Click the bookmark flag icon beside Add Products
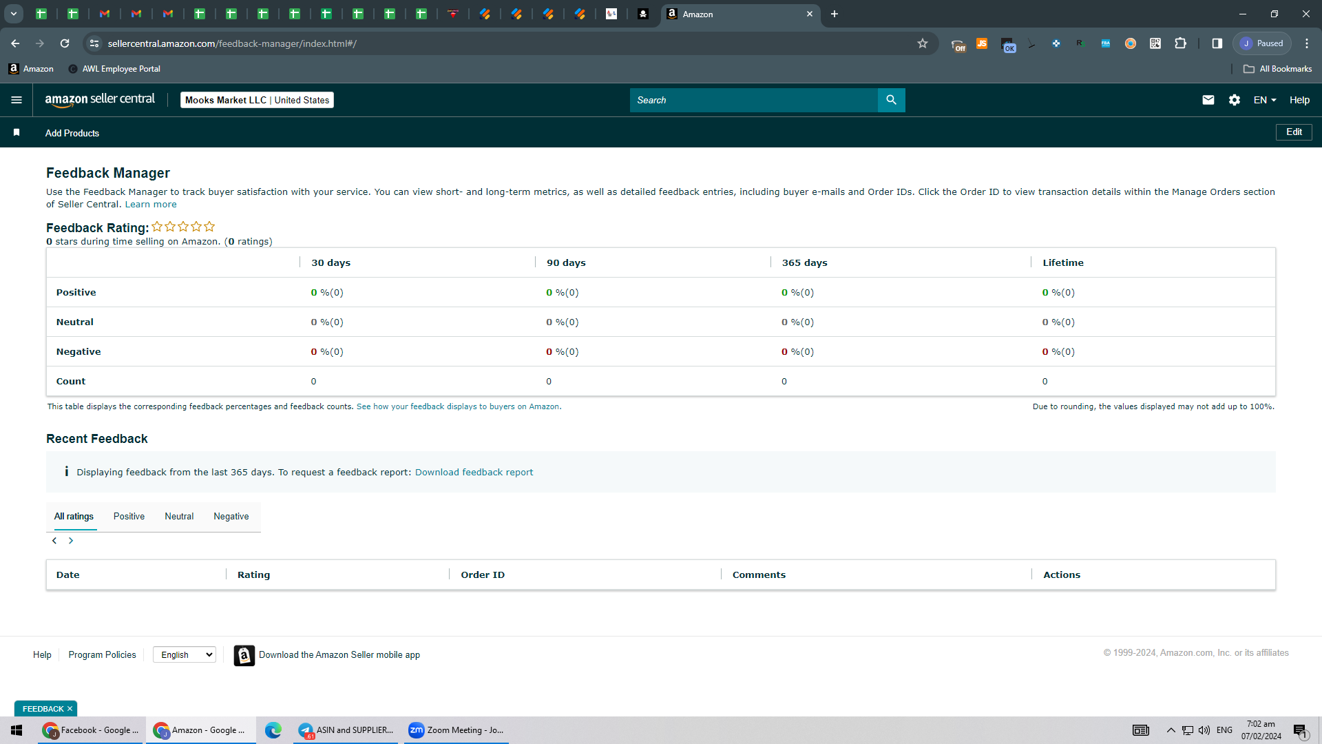This screenshot has height=744, width=1322. pyautogui.click(x=17, y=132)
